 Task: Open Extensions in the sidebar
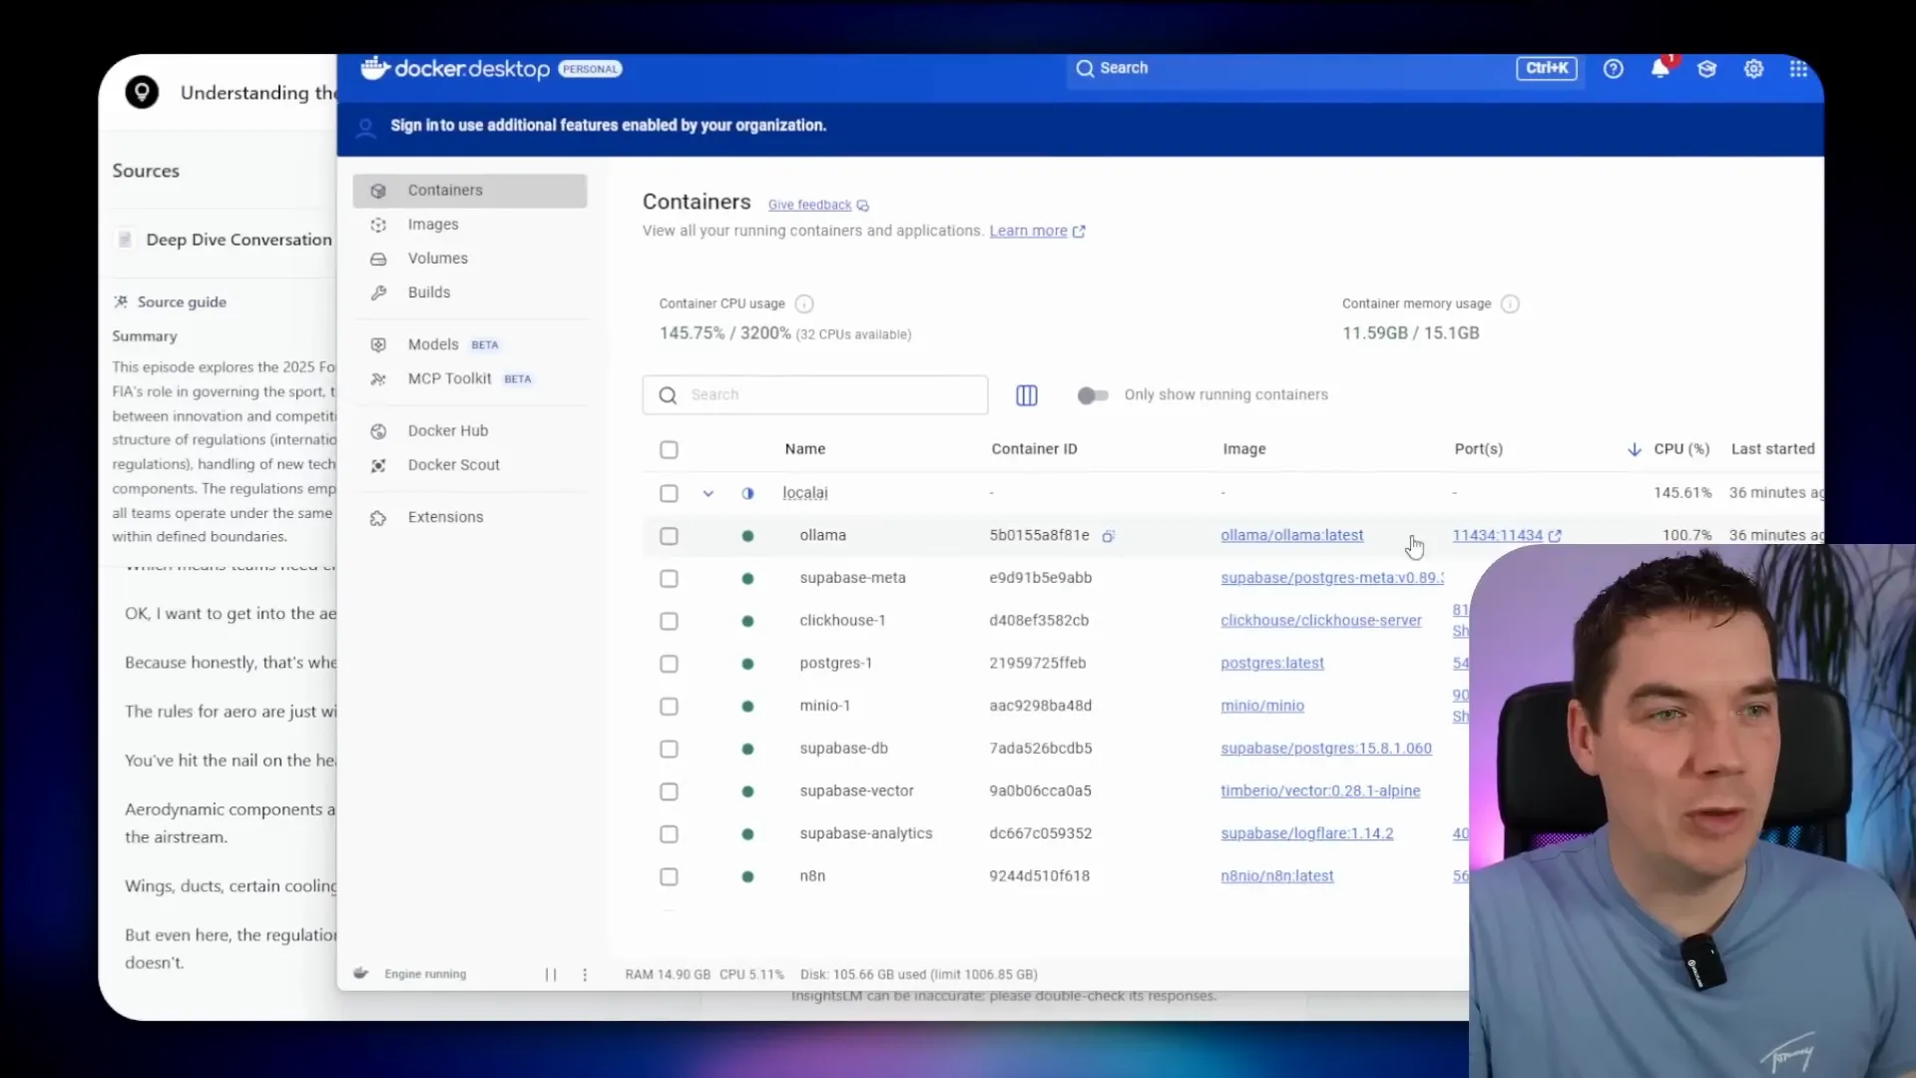(470, 517)
